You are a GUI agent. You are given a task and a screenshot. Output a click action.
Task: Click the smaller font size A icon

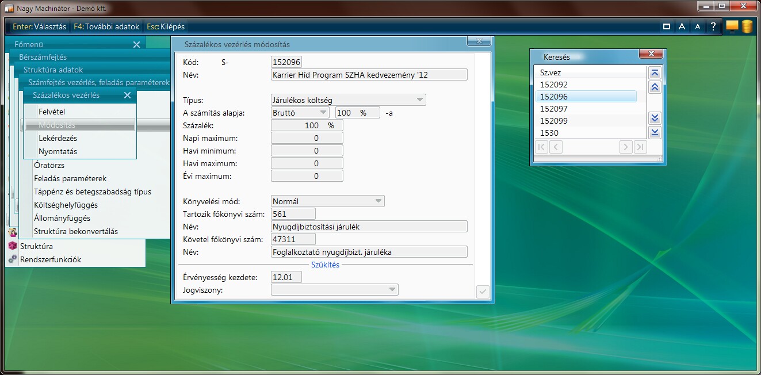click(x=698, y=26)
